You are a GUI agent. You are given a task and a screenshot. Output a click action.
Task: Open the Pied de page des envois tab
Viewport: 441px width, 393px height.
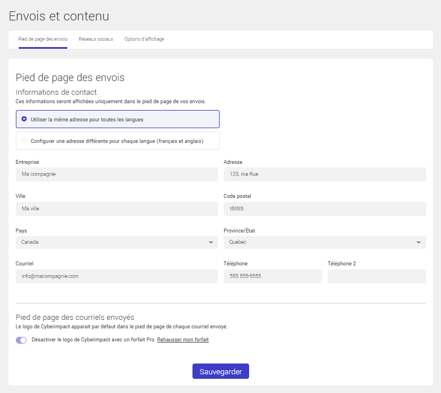tap(43, 39)
